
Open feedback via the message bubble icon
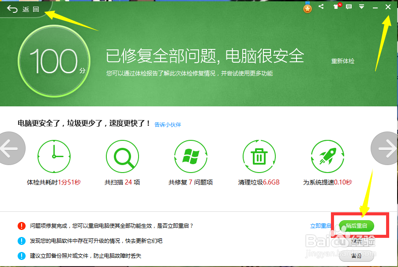point(349,7)
